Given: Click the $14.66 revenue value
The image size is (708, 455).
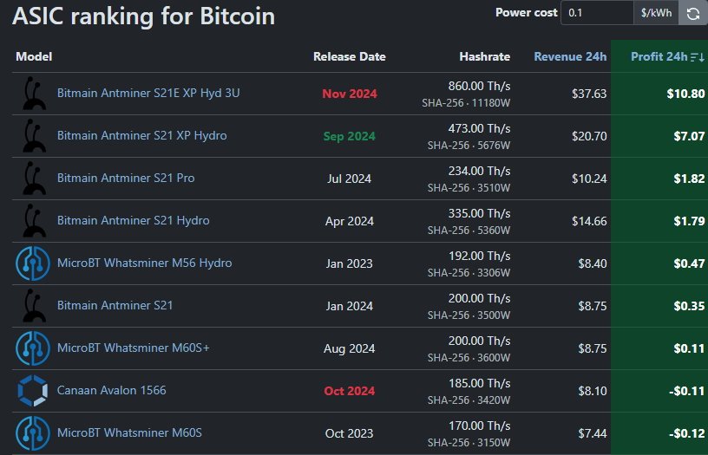Looking at the screenshot, I should (x=589, y=221).
